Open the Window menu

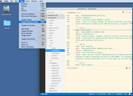pyautogui.click(x=34, y=1)
